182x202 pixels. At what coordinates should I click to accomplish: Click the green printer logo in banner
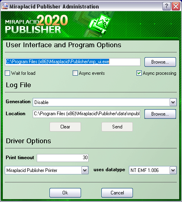(x=99, y=24)
